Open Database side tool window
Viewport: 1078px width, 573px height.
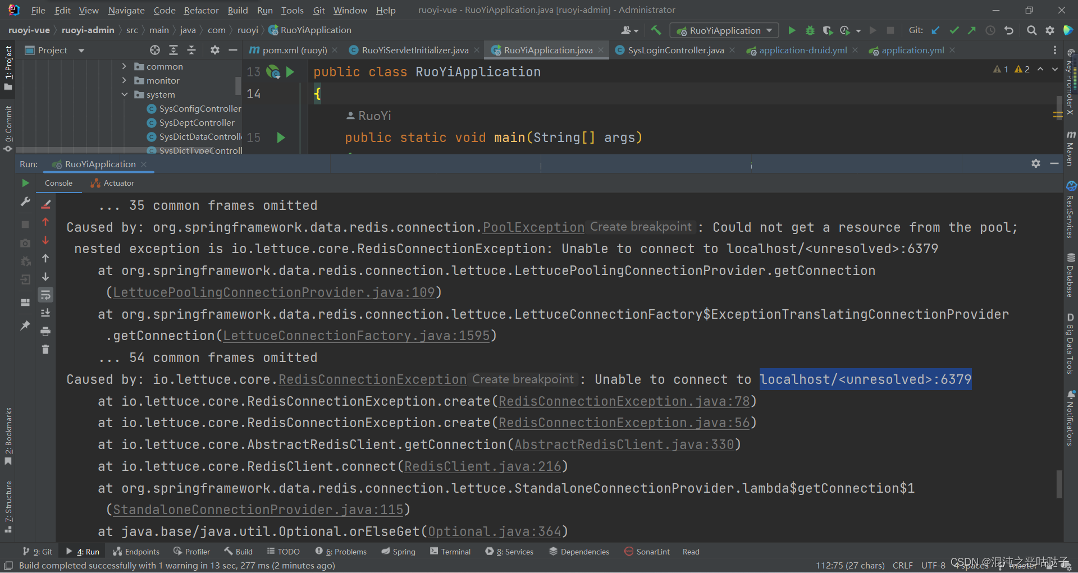click(x=1071, y=275)
